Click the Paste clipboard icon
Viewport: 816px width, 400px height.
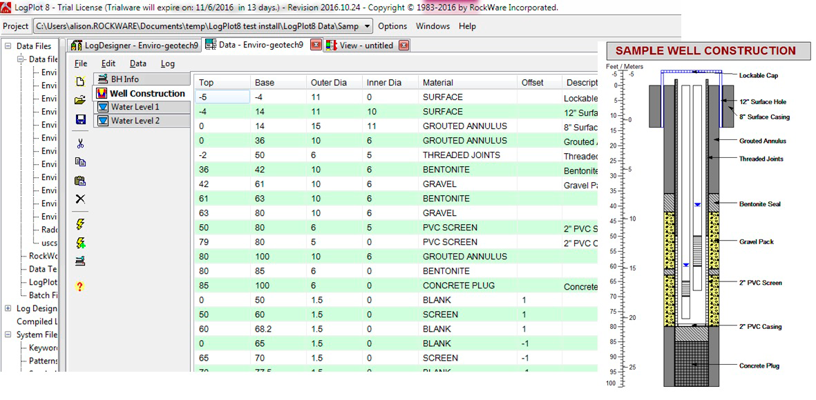click(80, 181)
